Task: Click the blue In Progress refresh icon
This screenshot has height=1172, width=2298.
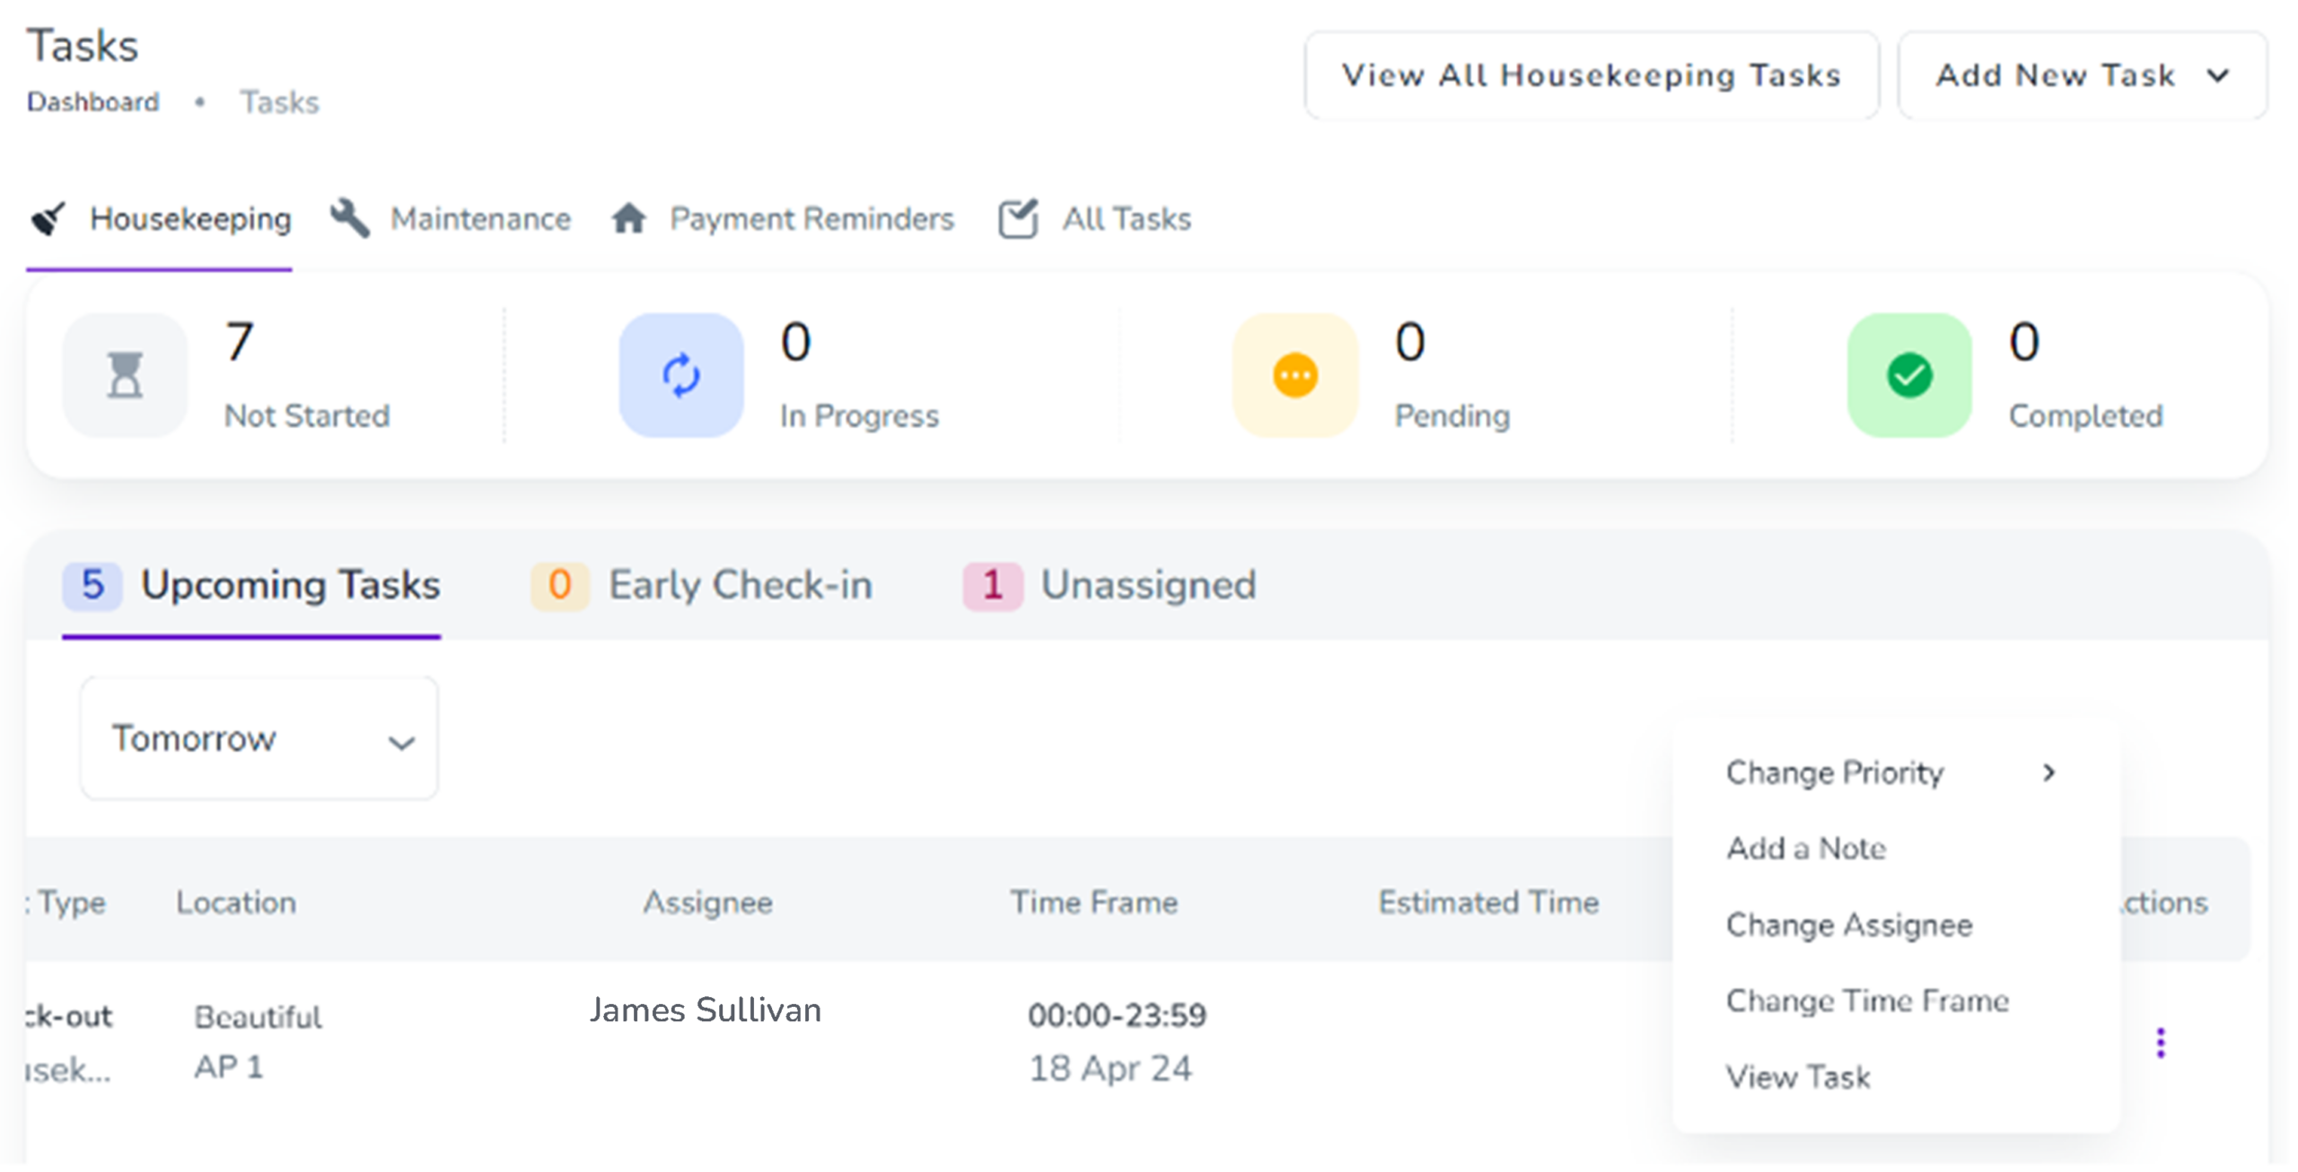Action: [680, 375]
